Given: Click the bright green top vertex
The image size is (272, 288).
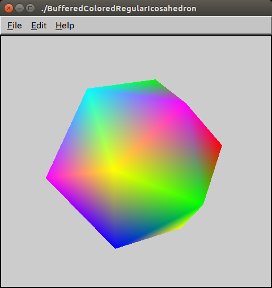Looking at the screenshot, I should tap(155, 81).
